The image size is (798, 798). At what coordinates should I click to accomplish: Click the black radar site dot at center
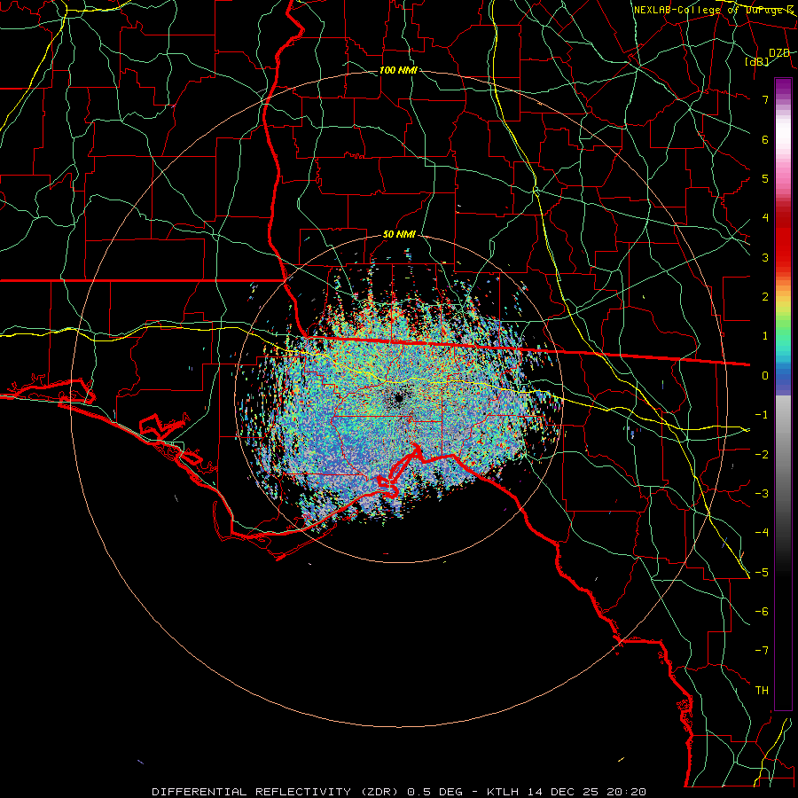pyautogui.click(x=398, y=399)
